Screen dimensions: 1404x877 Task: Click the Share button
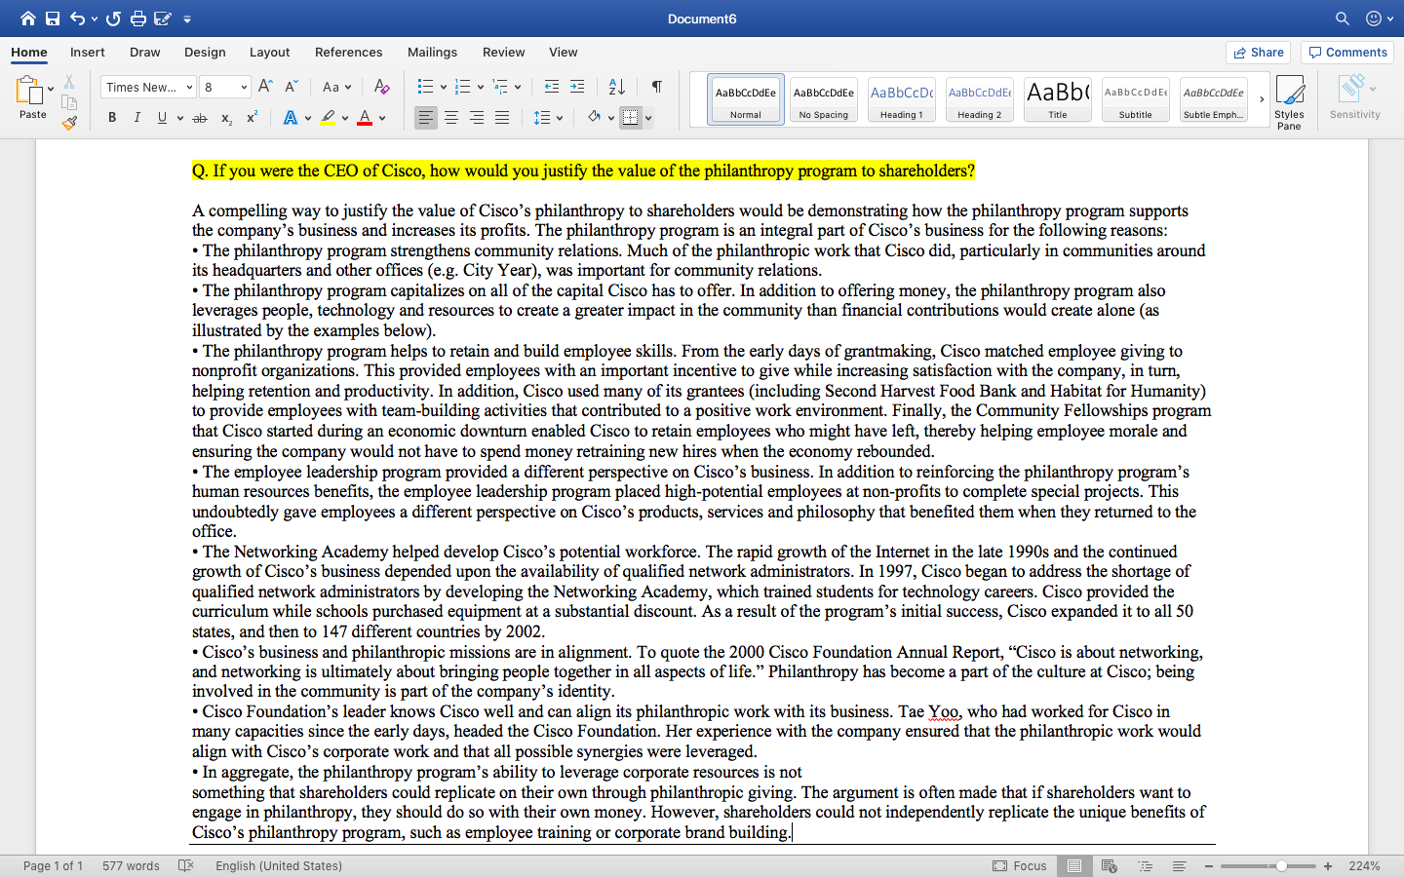(x=1258, y=53)
